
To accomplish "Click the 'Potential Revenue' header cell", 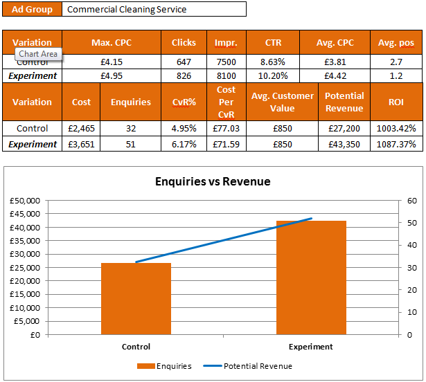I will click(x=344, y=102).
